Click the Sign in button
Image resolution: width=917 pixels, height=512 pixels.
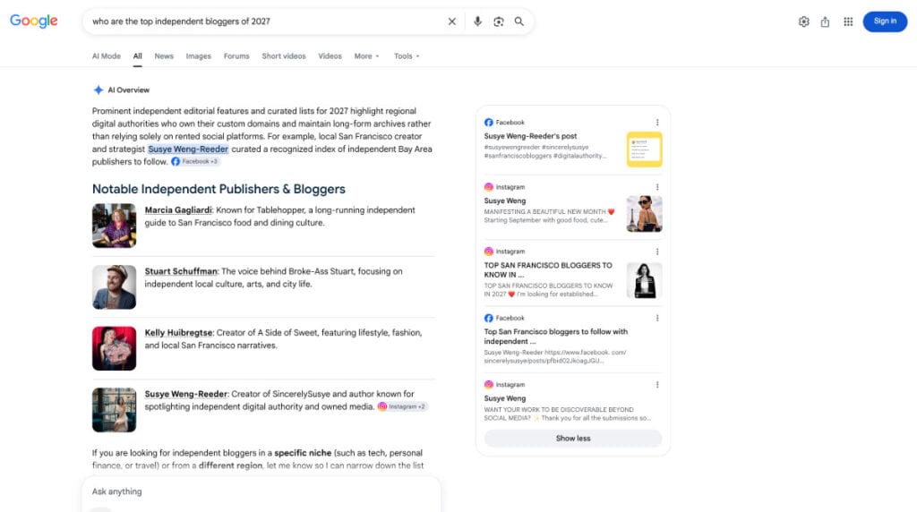(885, 21)
